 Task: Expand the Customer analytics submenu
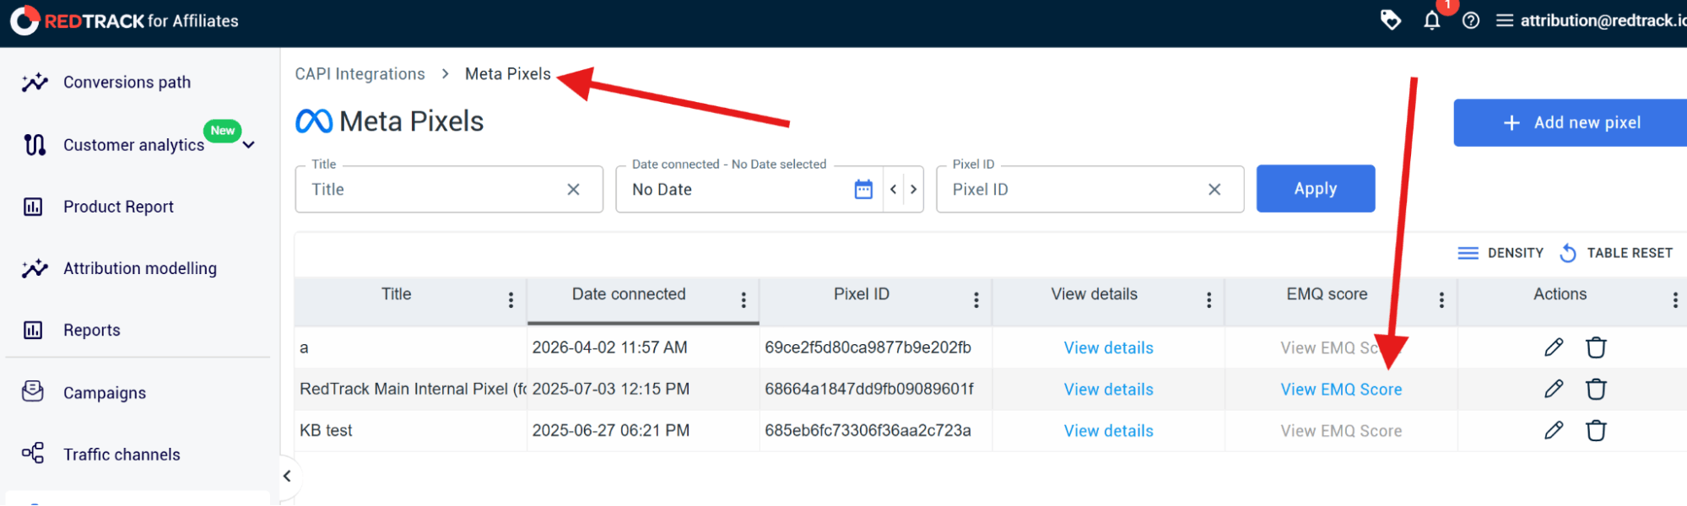[x=249, y=145]
